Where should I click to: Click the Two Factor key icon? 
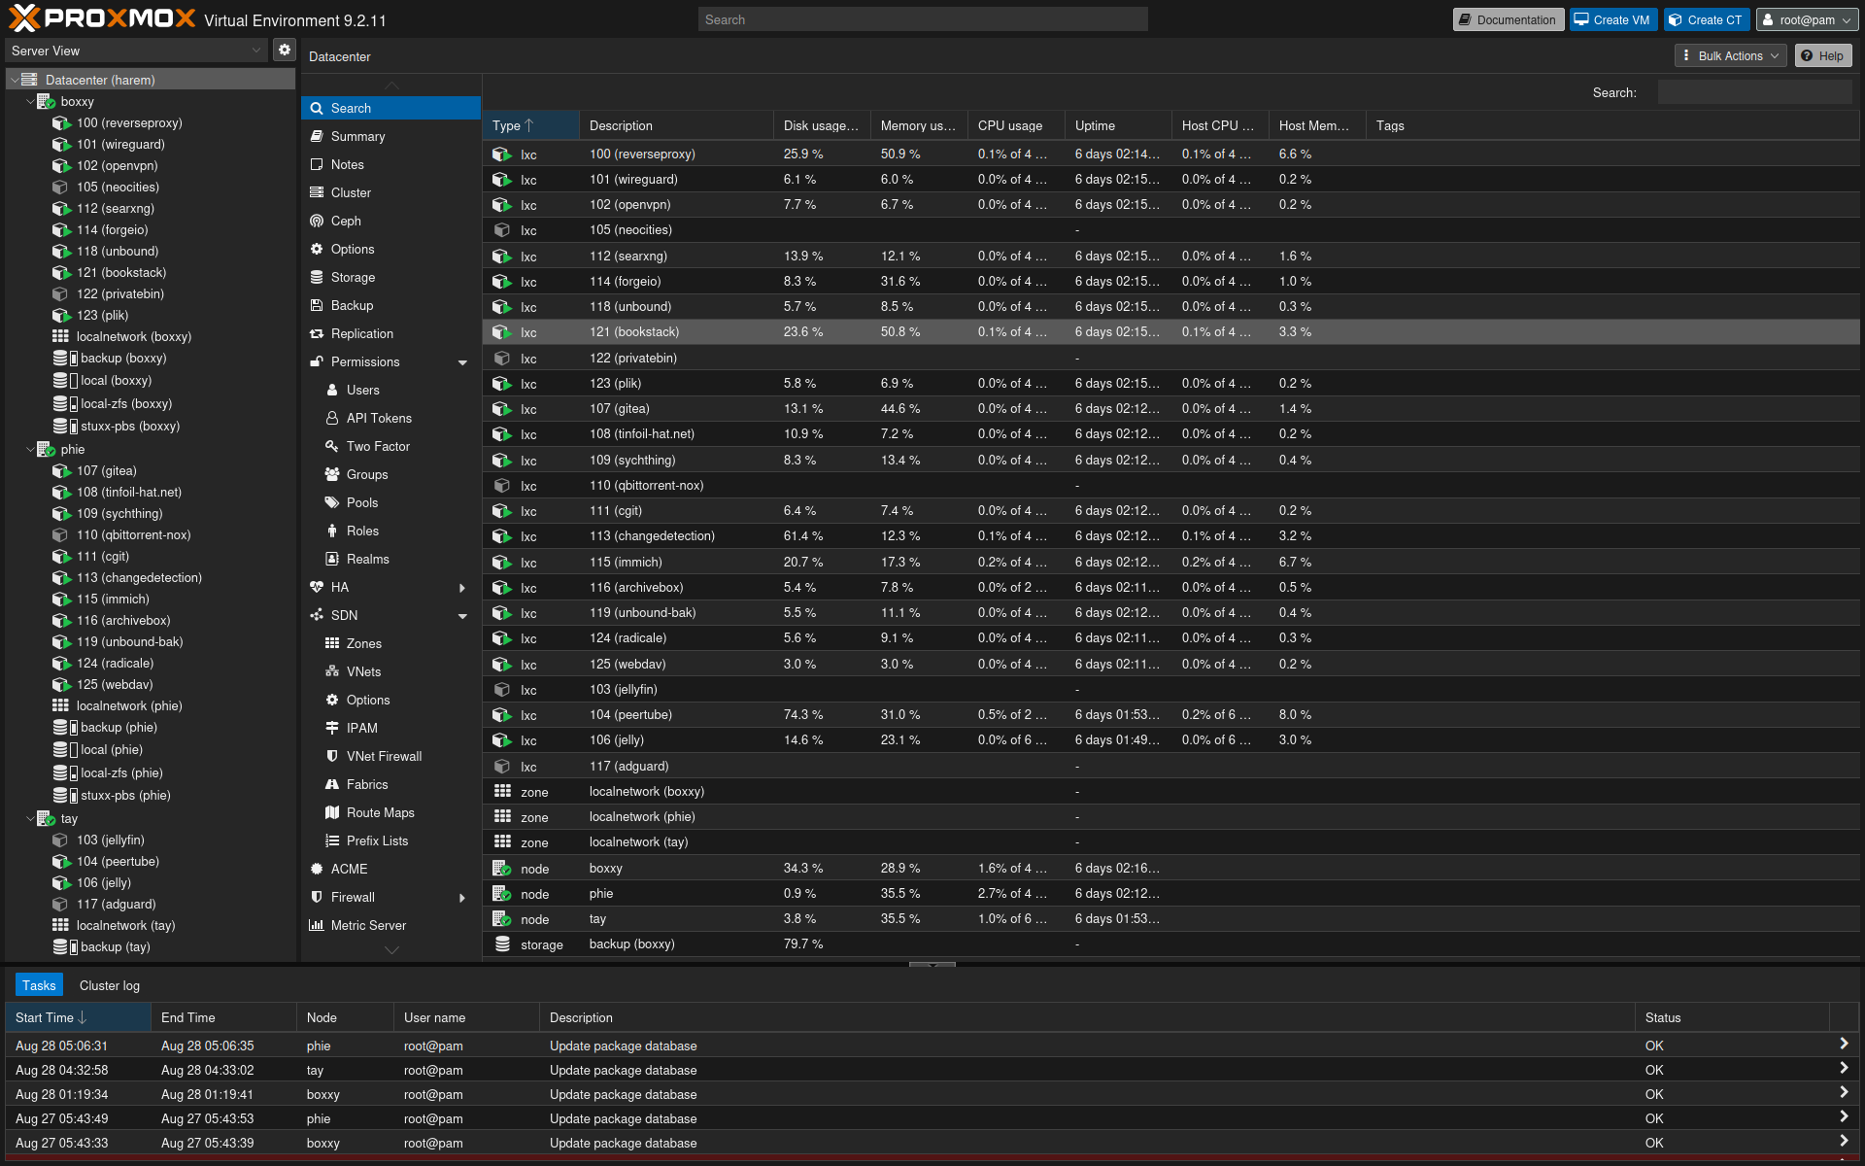pyautogui.click(x=332, y=446)
